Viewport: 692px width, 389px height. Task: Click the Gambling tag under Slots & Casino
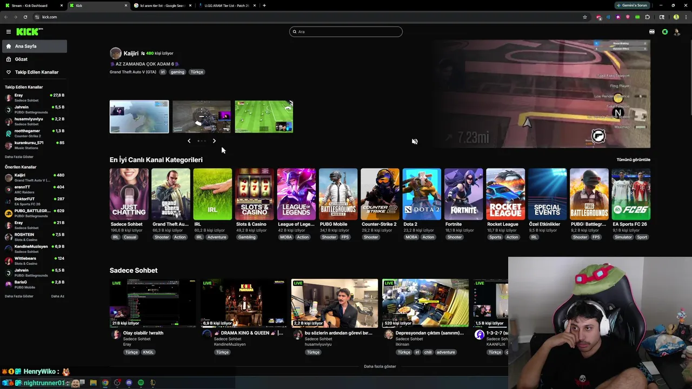click(x=247, y=237)
